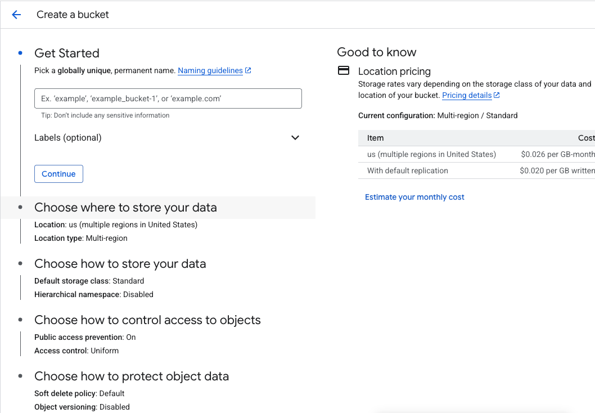Expand the Choose how to control access section
Image resolution: width=595 pixels, height=413 pixels.
(147, 320)
